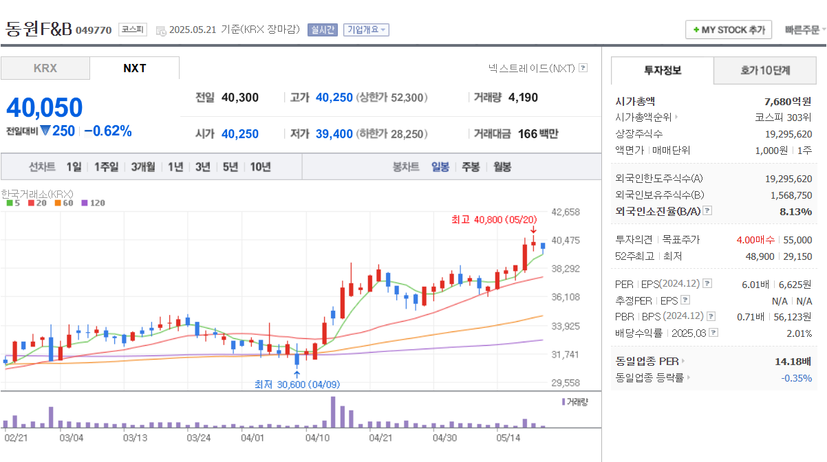Open help icon next to 외국인소진율(B/A)
Screen dimensions: 827x462
(x=707, y=211)
